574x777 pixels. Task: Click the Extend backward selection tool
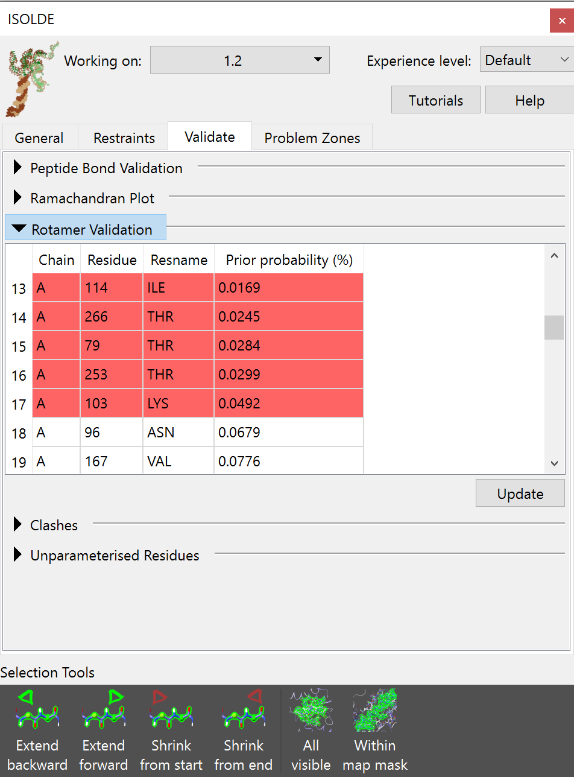coord(37,731)
